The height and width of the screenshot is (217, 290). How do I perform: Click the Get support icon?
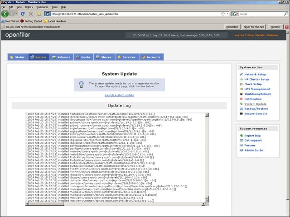click(241, 140)
